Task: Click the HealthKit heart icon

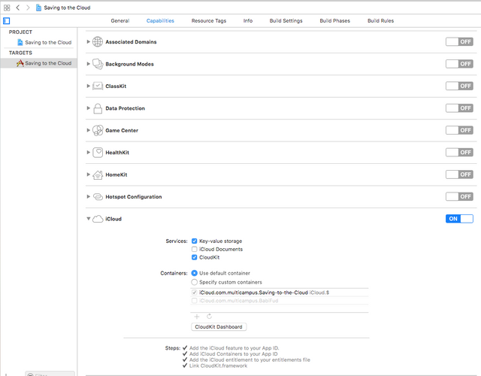Action: 98,153
